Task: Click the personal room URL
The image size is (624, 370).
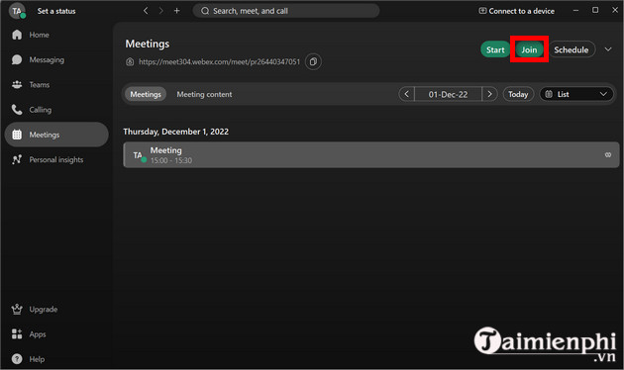Action: point(219,61)
